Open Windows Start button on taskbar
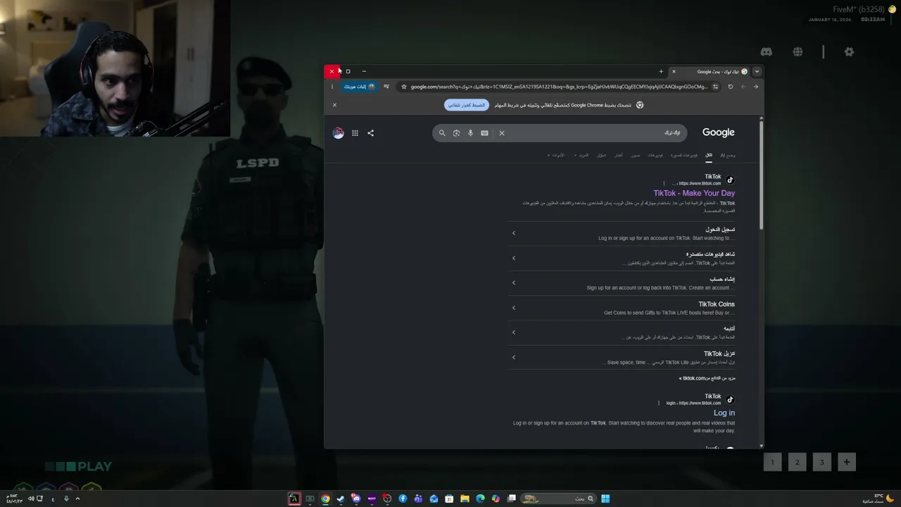Screen dimensions: 901x507 point(605,499)
